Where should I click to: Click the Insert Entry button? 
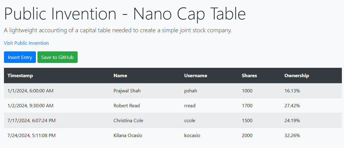(x=20, y=57)
